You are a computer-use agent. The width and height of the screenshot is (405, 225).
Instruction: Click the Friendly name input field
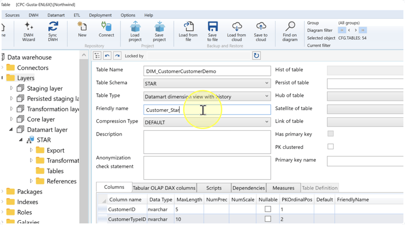click(207, 110)
